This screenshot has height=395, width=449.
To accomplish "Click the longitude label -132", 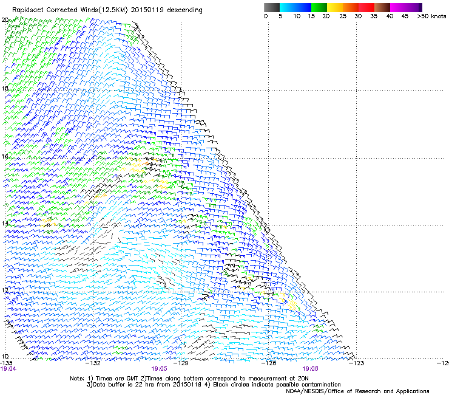I will [x=94, y=363].
